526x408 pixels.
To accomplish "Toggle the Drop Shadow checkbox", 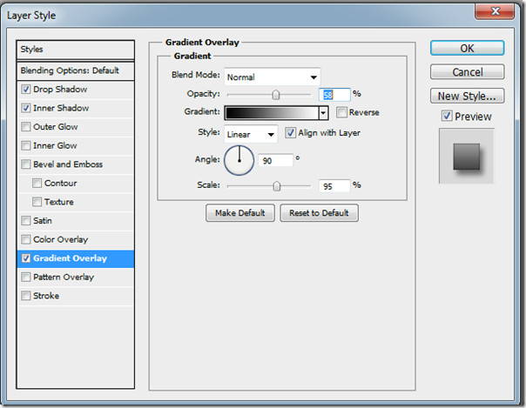I will (x=26, y=90).
